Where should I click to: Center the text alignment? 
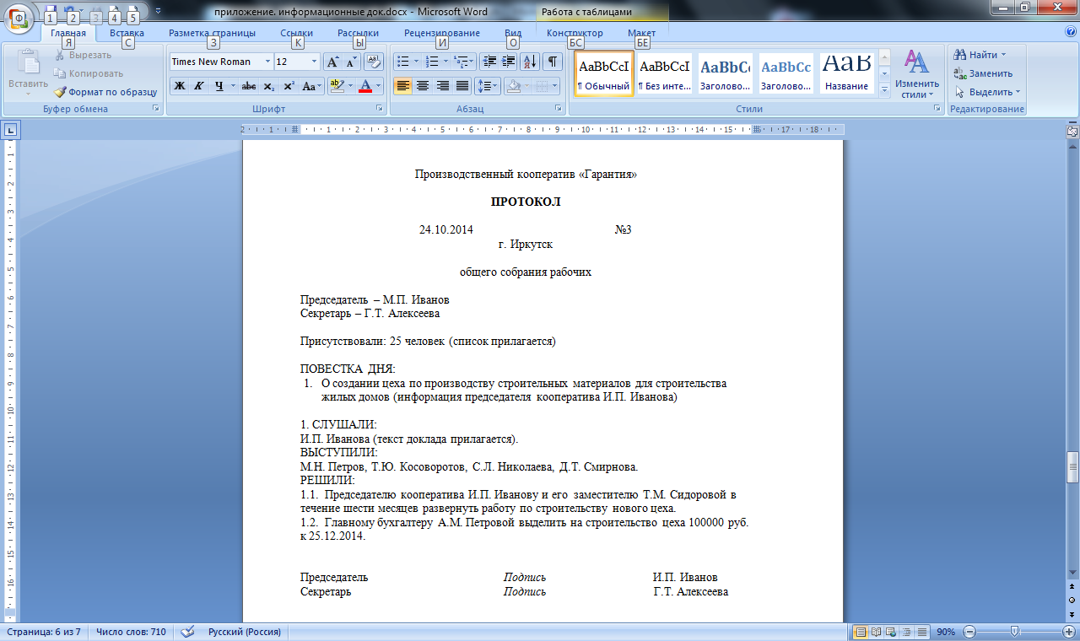tap(423, 86)
